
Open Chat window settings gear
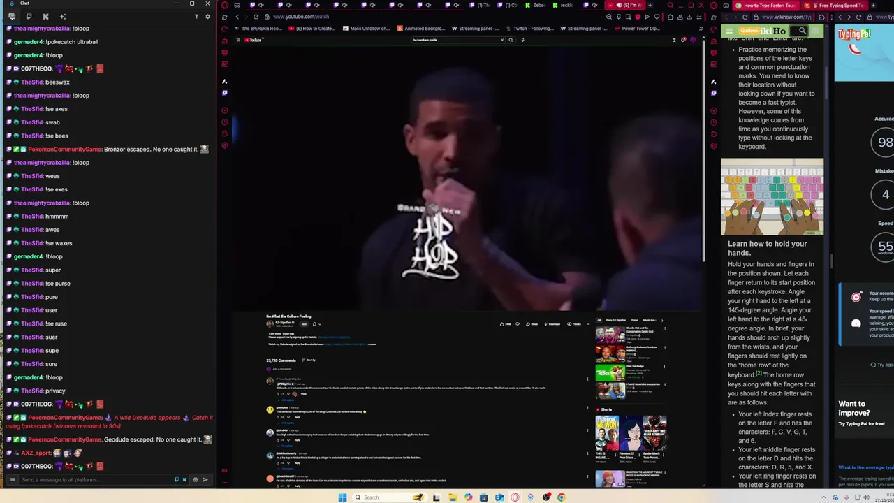tap(207, 16)
